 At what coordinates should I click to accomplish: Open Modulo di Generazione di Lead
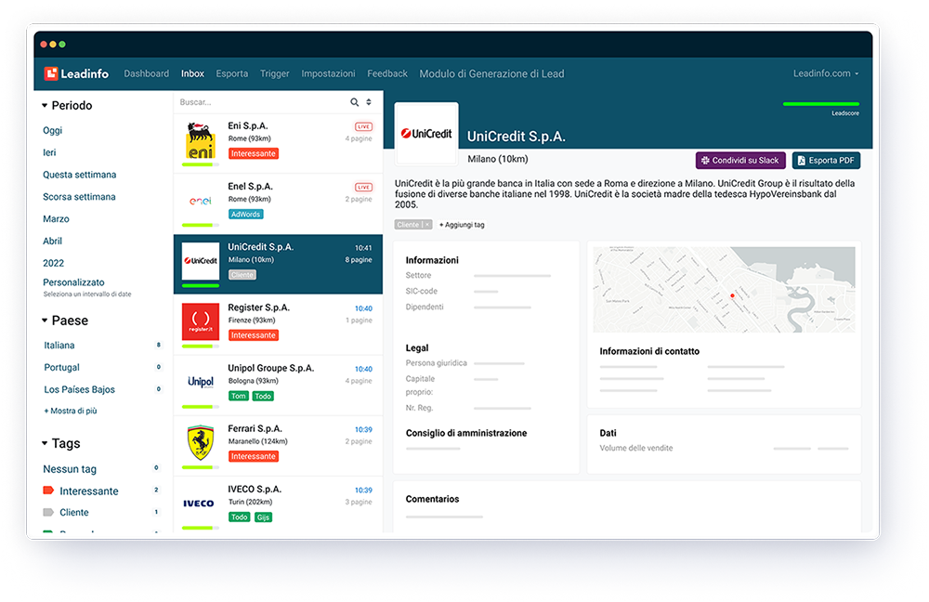(x=491, y=73)
